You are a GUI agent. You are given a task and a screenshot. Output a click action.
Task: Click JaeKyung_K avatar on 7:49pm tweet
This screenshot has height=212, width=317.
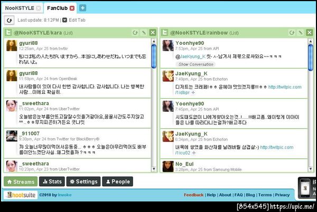(168, 76)
